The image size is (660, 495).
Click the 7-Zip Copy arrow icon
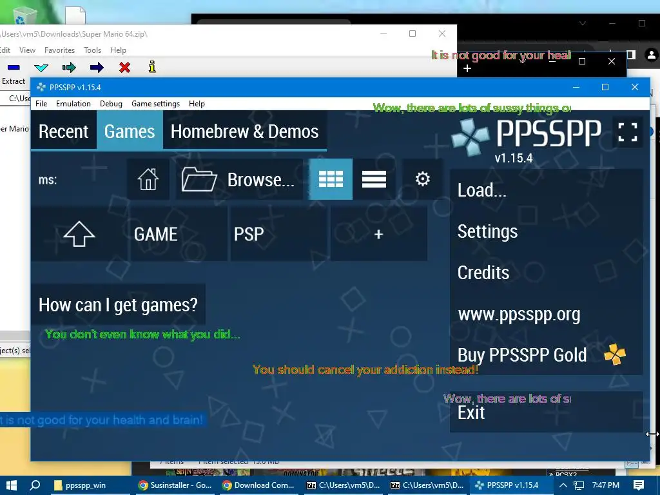pos(69,67)
